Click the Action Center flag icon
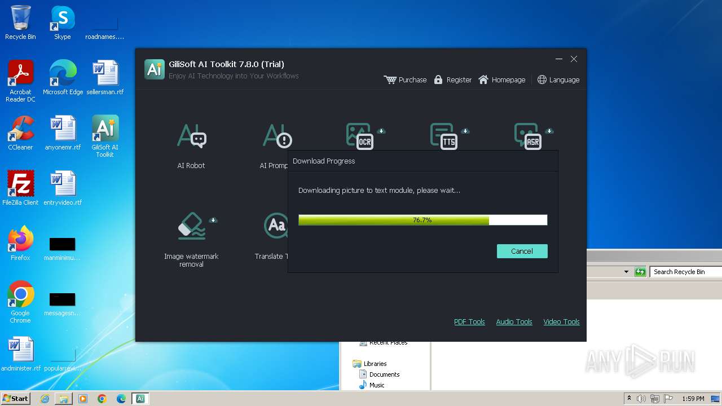Image resolution: width=722 pixels, height=406 pixels. point(668,399)
